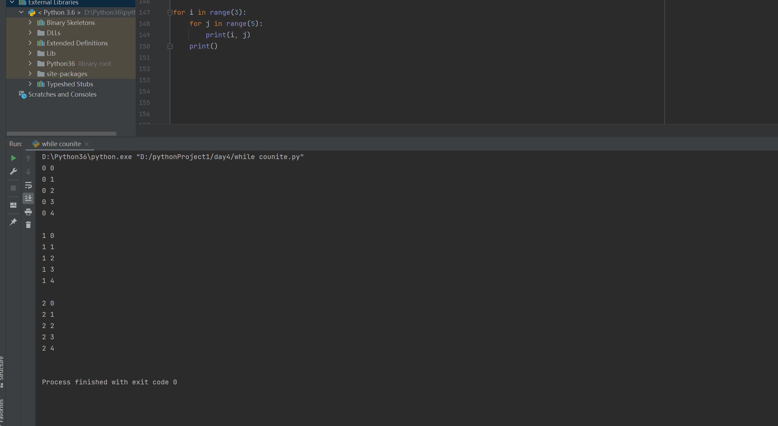Rerun the script with green play icon
778x426 pixels.
[13, 158]
